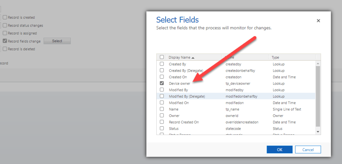Click OK to confirm selected fields
This screenshot has width=342, height=164.
280,150
